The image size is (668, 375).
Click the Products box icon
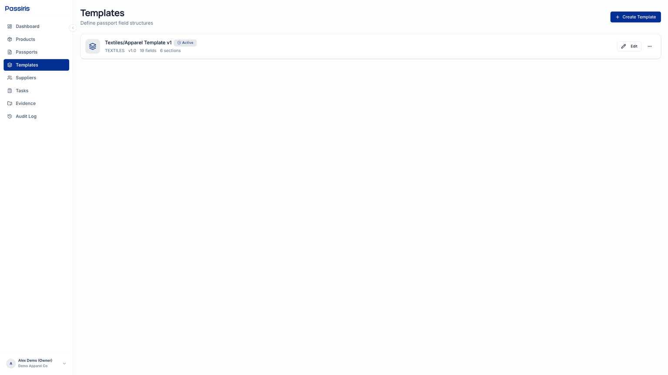pos(9,39)
